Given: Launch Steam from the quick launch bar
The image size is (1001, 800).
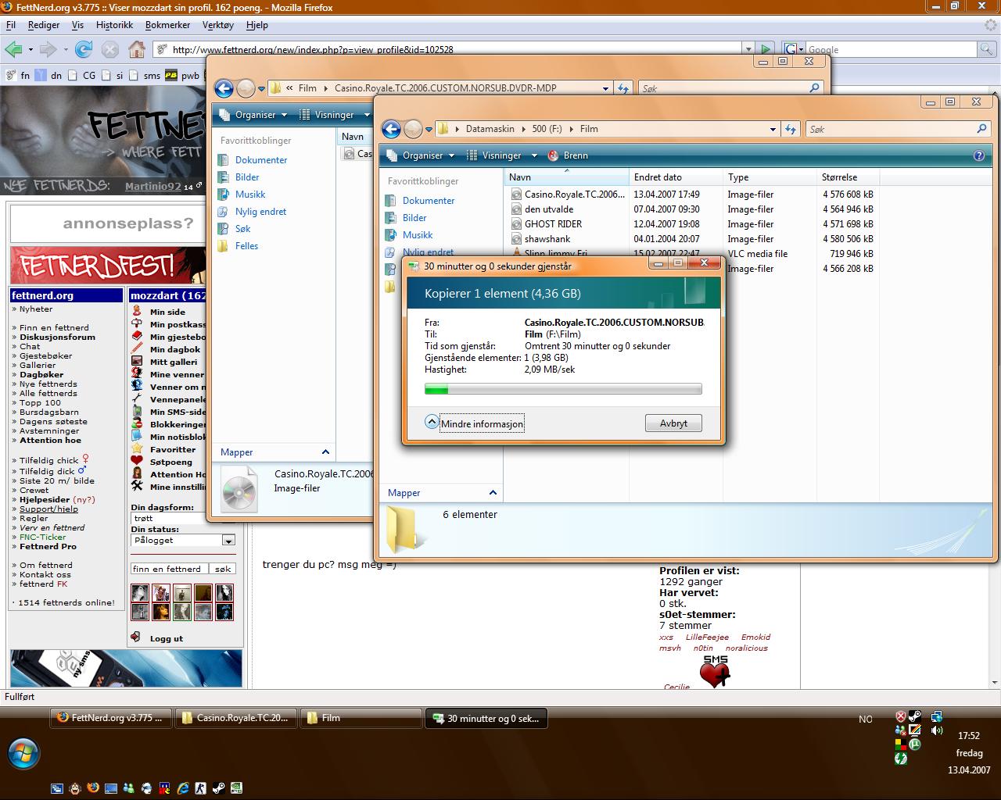Looking at the screenshot, I should [x=218, y=788].
